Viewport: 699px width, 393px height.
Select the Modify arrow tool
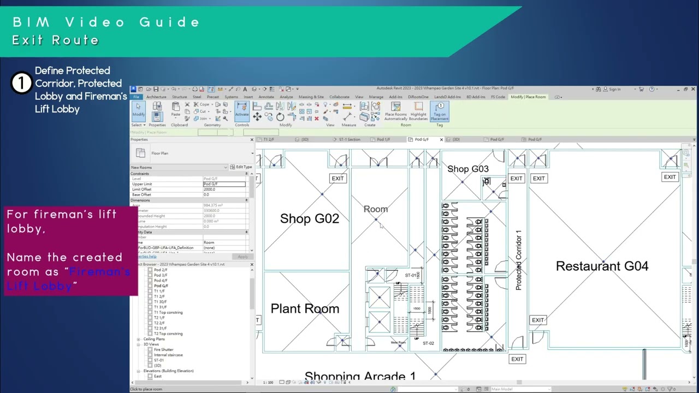[138, 111]
